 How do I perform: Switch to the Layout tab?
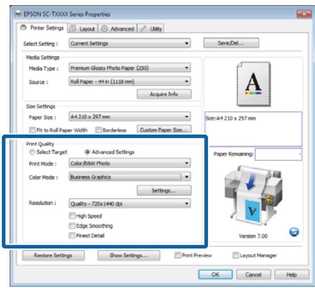pyautogui.click(x=83, y=29)
